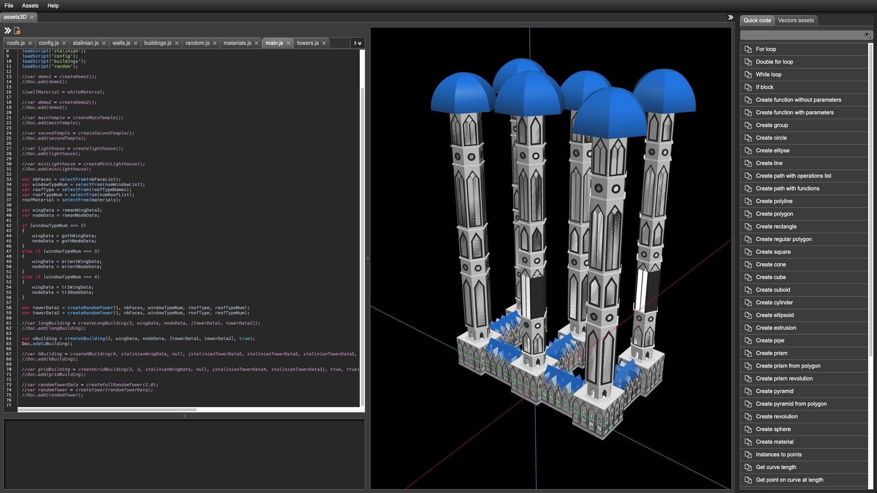877x493 pixels.
Task: Click the search magnifier icon in Quick code
Action: pyautogui.click(x=867, y=35)
